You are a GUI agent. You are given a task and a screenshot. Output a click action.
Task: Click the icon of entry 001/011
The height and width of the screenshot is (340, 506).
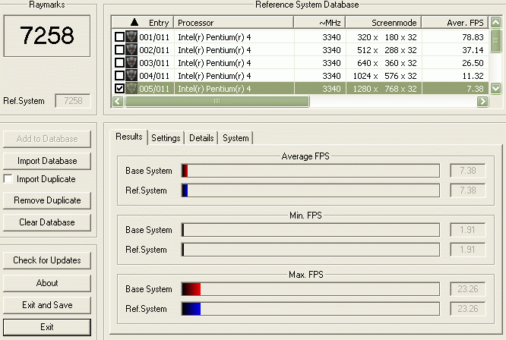pyautogui.click(x=131, y=36)
